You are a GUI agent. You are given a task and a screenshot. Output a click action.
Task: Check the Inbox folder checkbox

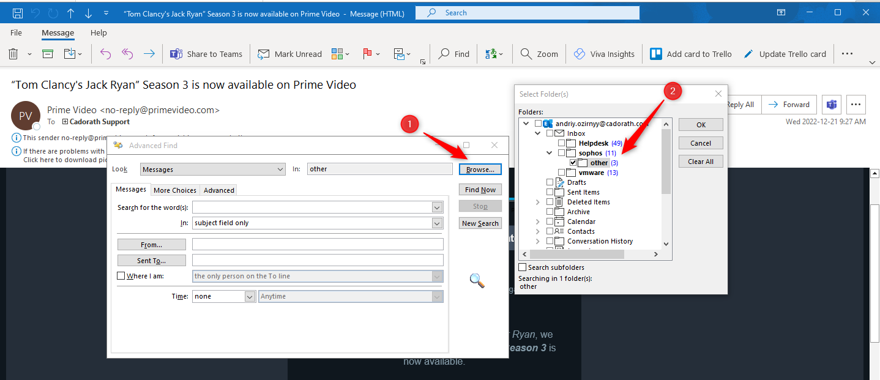[x=550, y=133]
